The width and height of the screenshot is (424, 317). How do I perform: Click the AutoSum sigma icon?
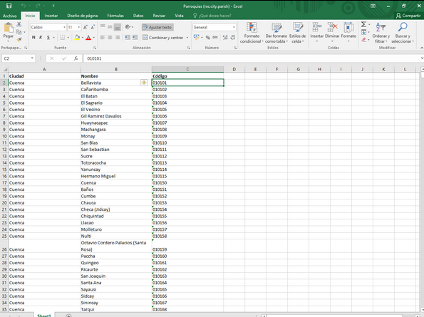click(x=363, y=24)
